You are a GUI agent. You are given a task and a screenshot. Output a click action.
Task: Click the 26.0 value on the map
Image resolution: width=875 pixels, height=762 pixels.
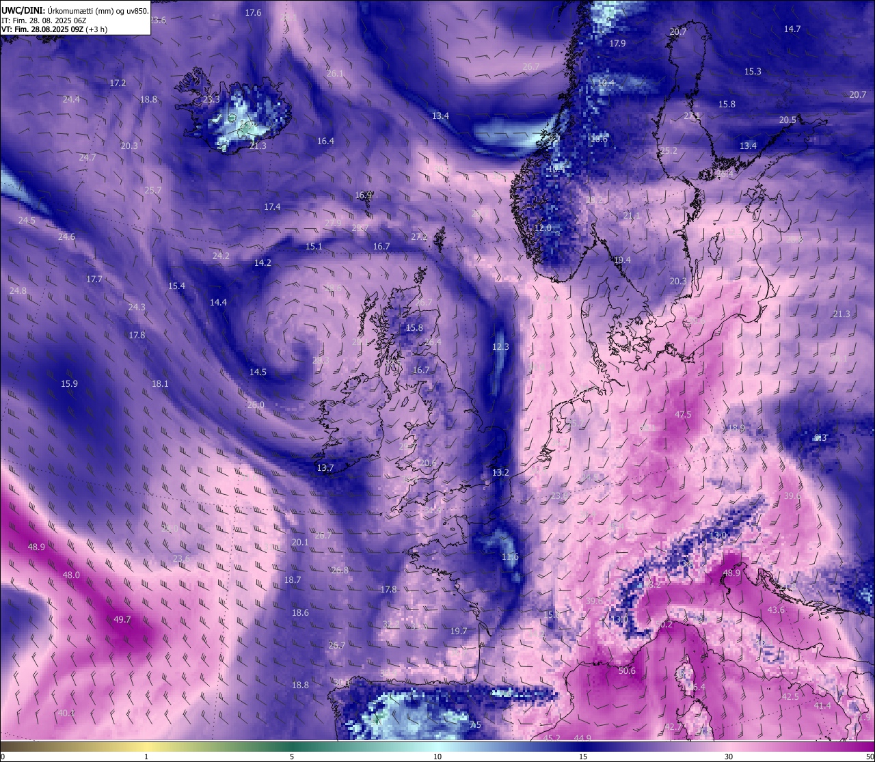(256, 405)
